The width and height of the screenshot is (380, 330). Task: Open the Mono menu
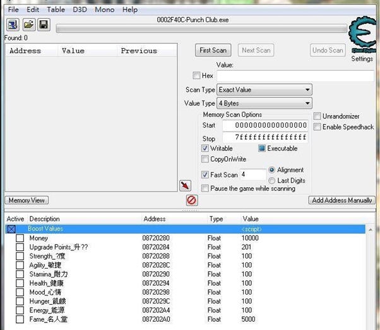click(x=104, y=10)
